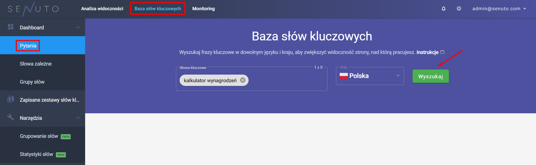Switch to Baza słów kluczowych tab
Screen dimensions: 536x165
click(158, 9)
